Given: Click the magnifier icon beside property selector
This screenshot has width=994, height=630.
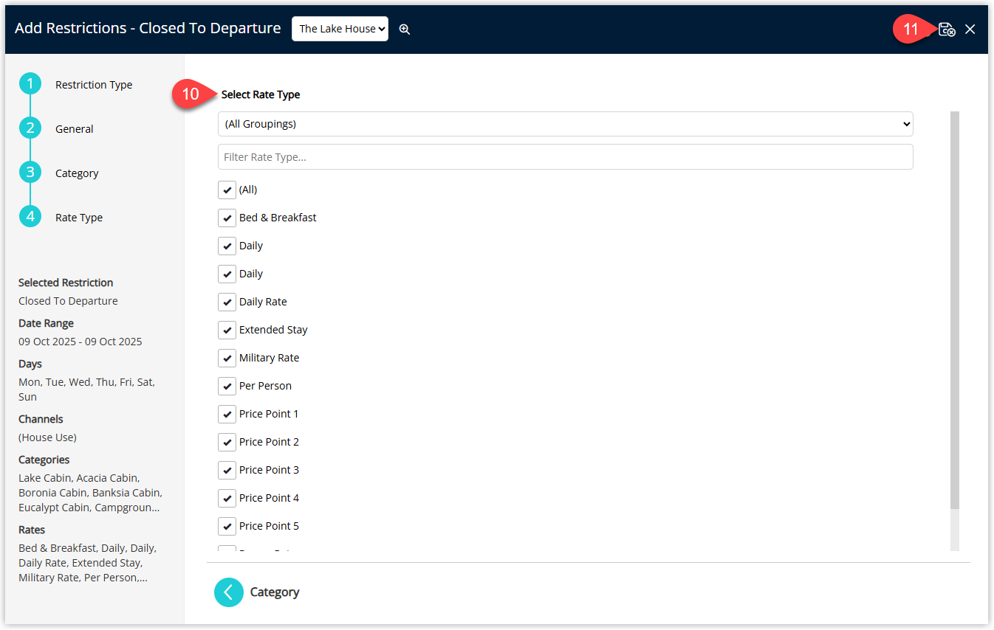Looking at the screenshot, I should (x=405, y=30).
